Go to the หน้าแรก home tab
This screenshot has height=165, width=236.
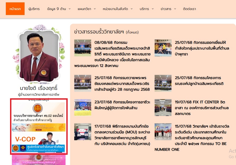(15, 9)
